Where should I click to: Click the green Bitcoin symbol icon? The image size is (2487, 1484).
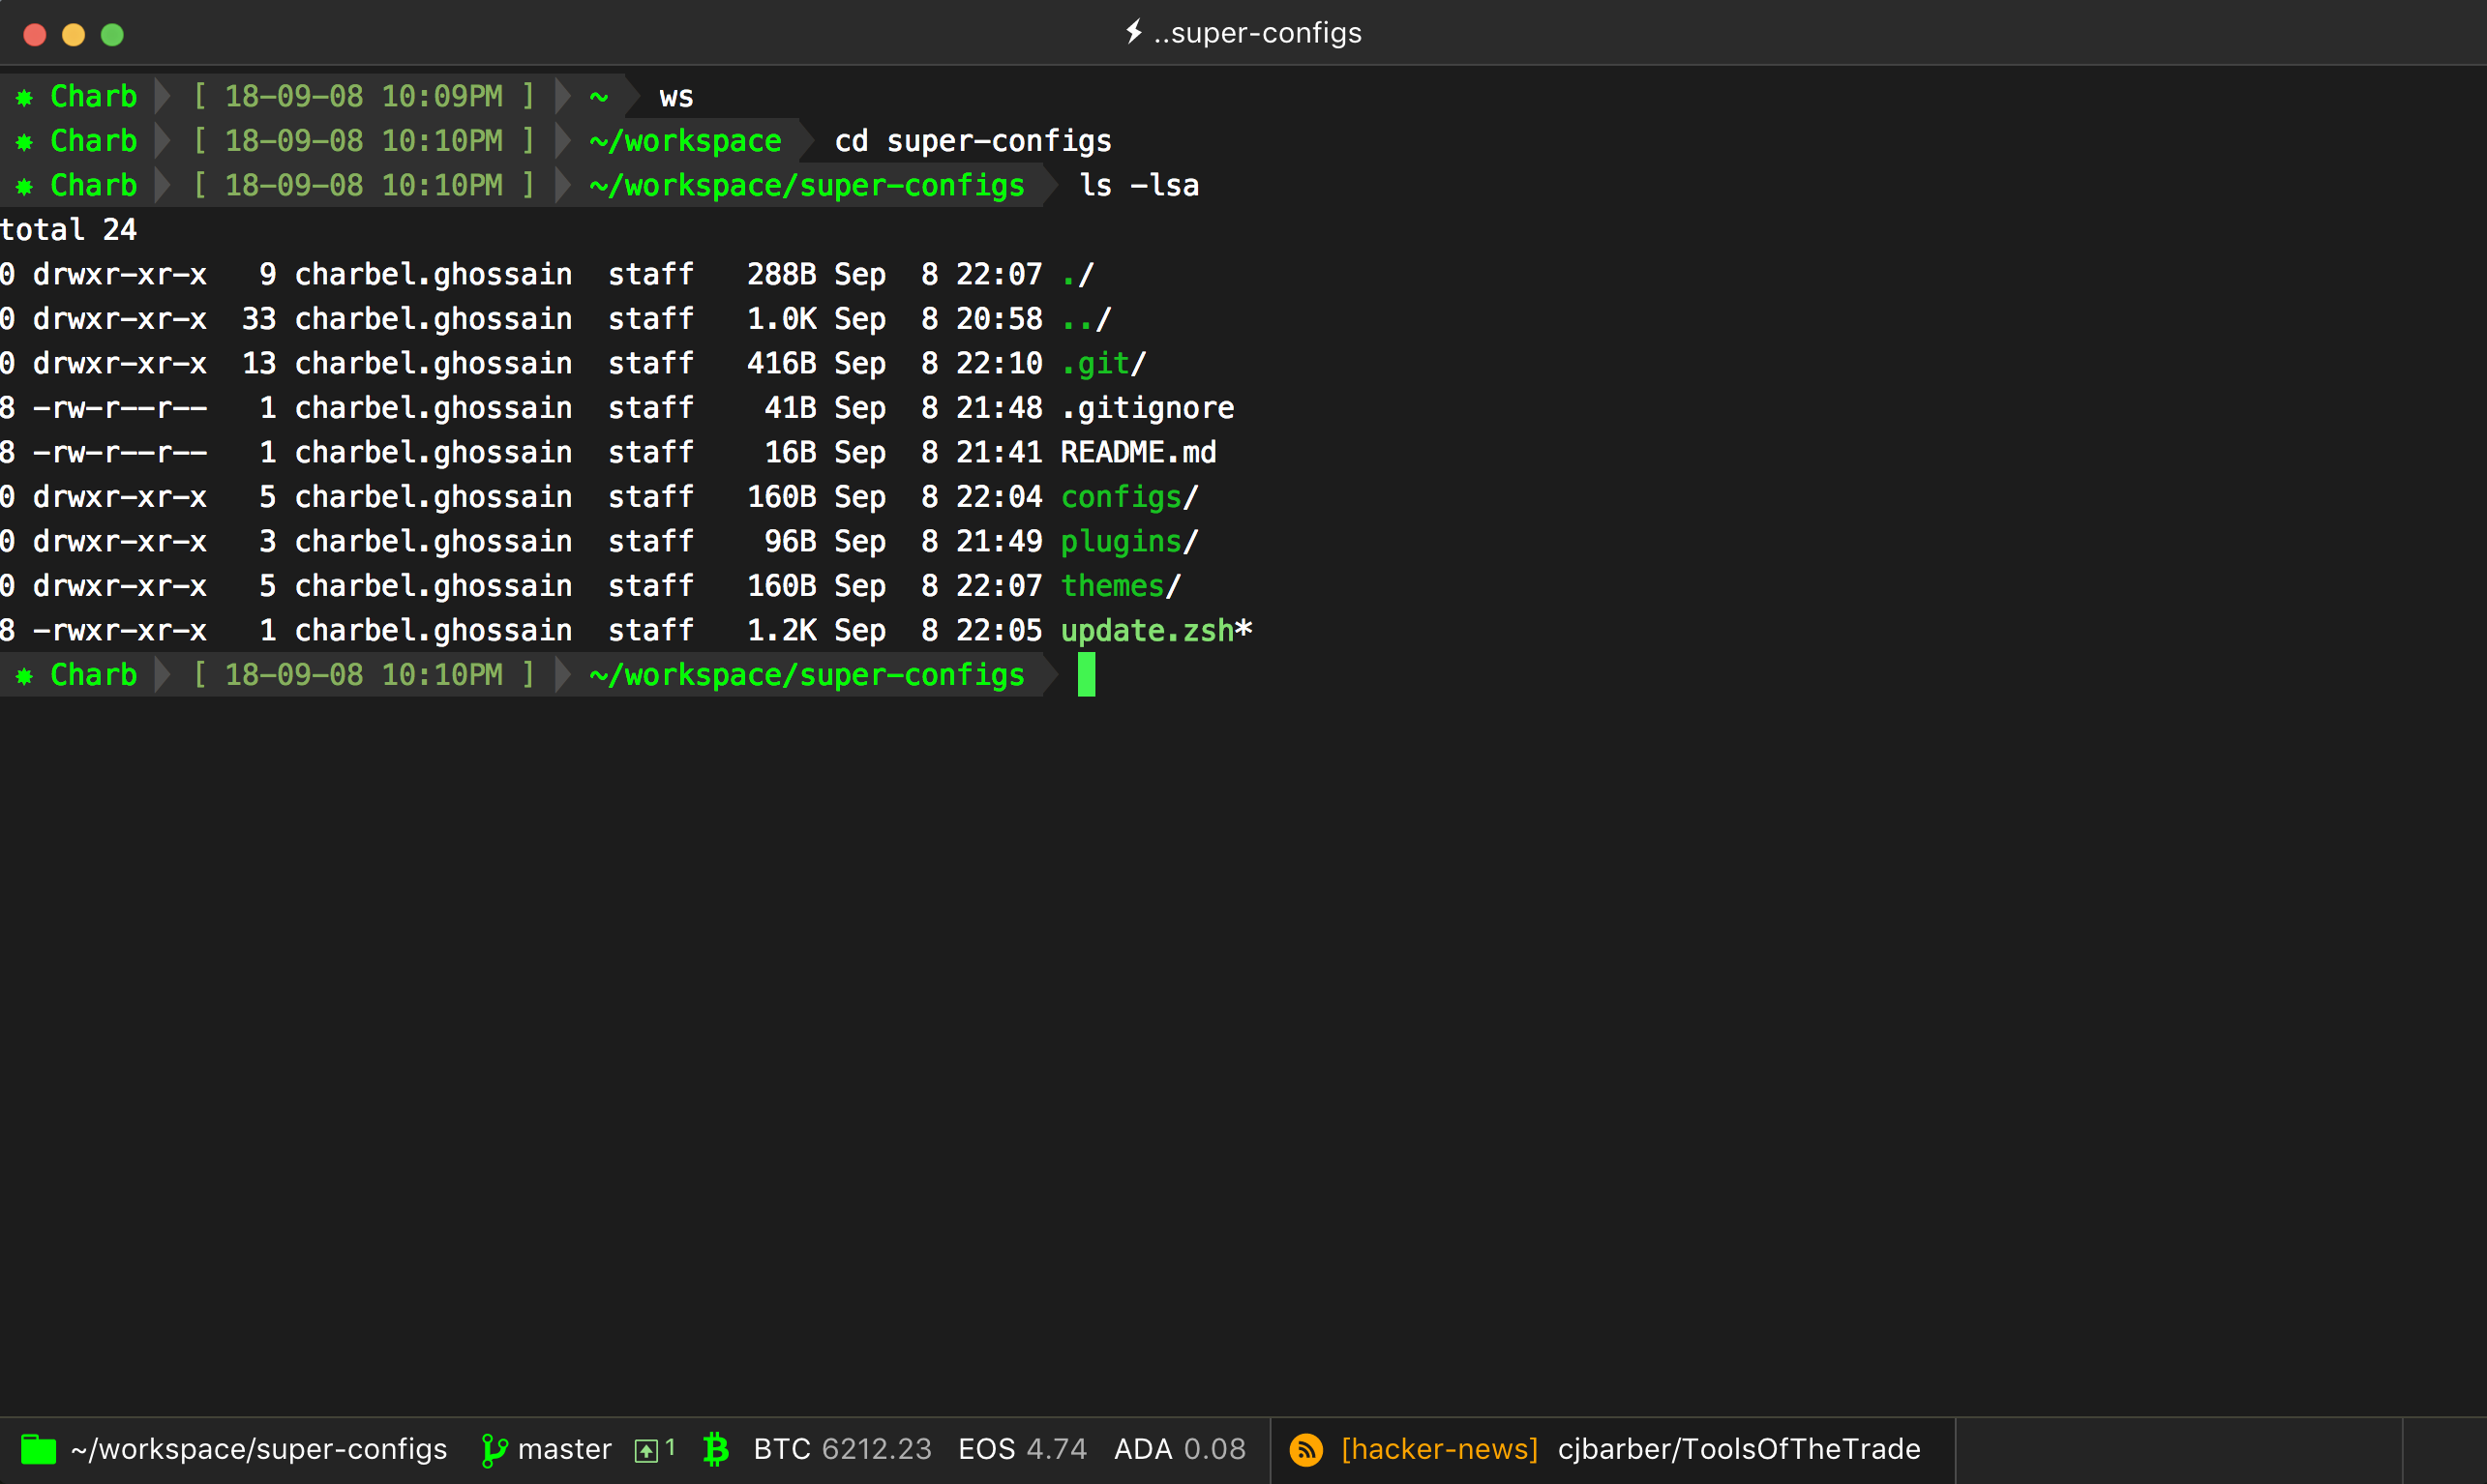[x=716, y=1449]
